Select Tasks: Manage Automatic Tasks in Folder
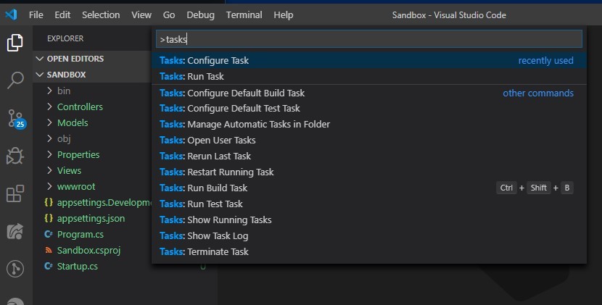The image size is (602, 305). (x=369, y=125)
